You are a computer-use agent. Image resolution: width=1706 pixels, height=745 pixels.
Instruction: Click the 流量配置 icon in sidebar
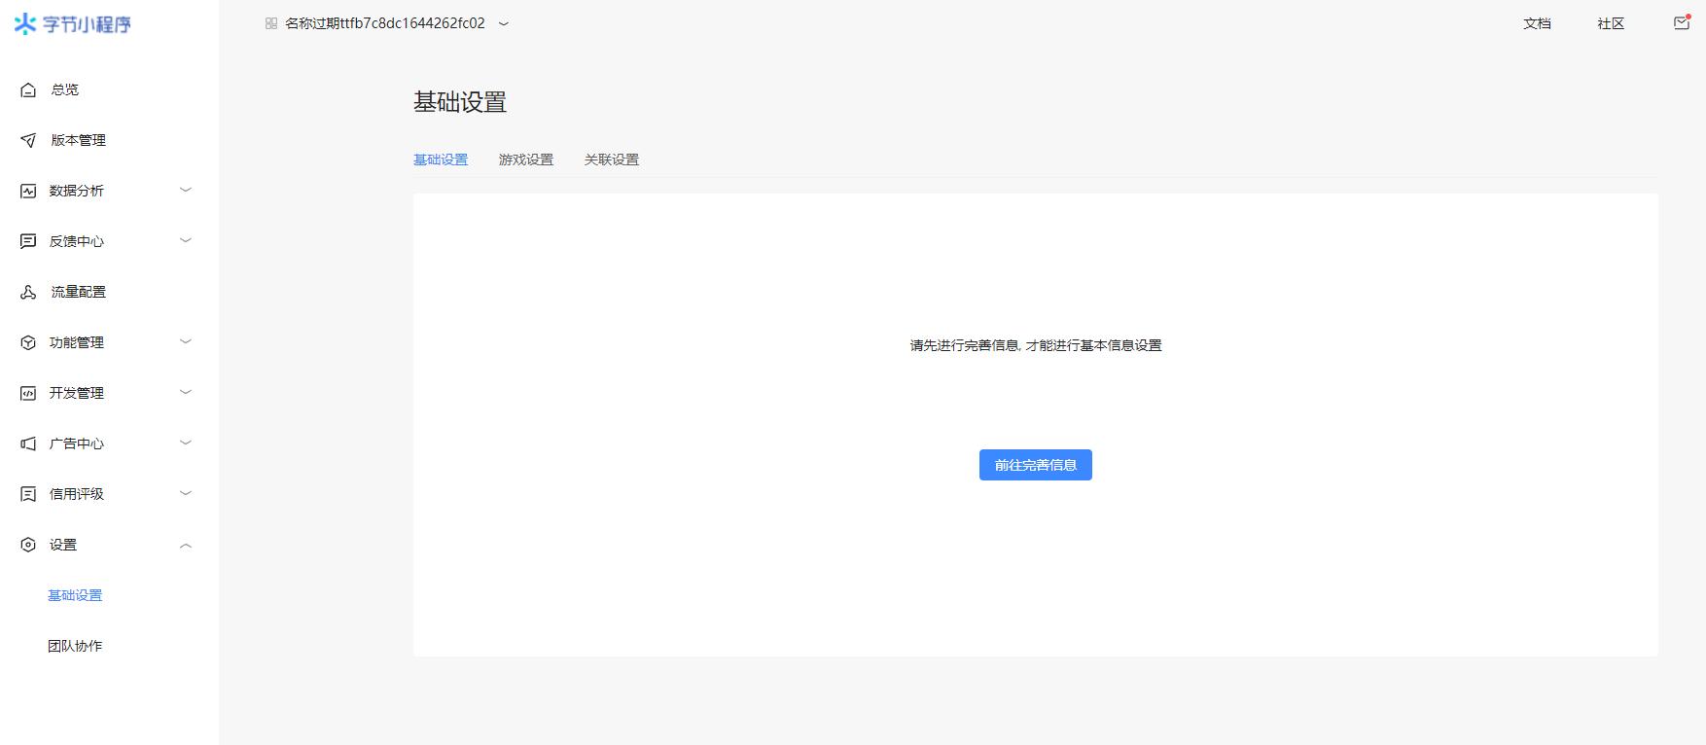pos(28,292)
